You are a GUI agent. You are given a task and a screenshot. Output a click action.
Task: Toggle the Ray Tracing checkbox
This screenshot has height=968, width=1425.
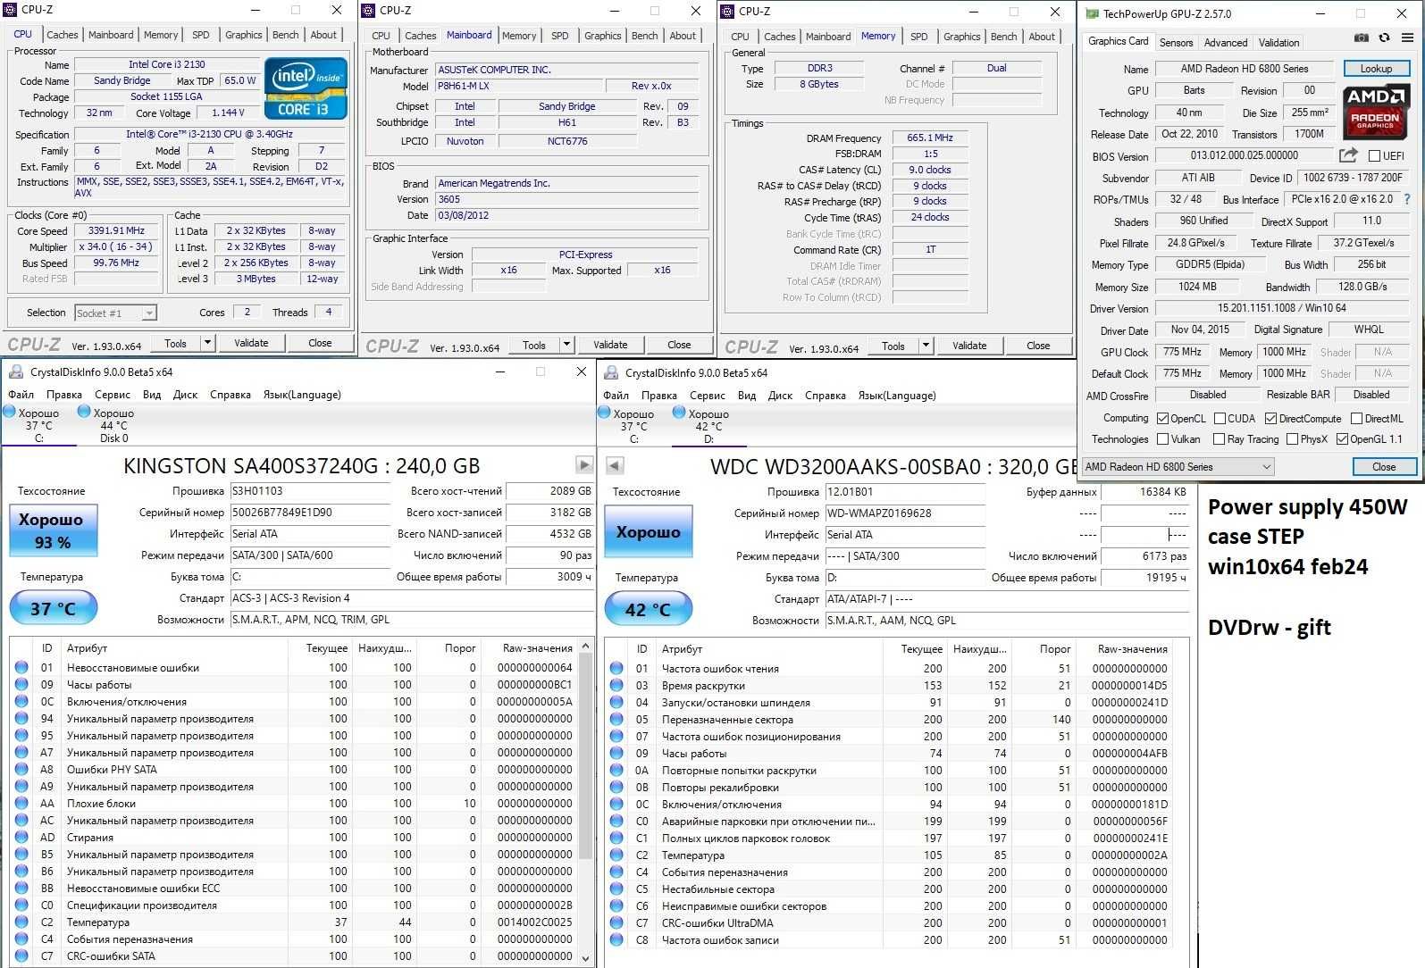point(1219,438)
